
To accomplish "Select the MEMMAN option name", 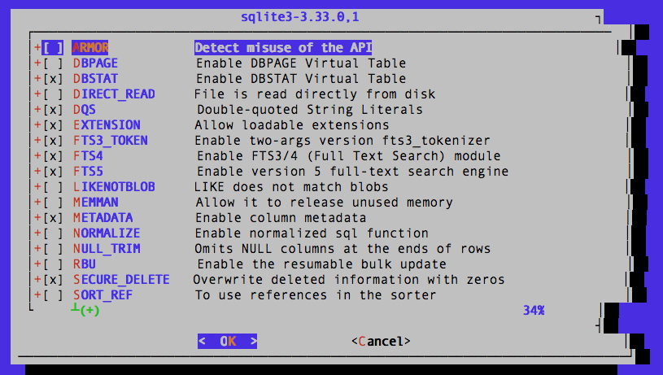I will coord(95,203).
